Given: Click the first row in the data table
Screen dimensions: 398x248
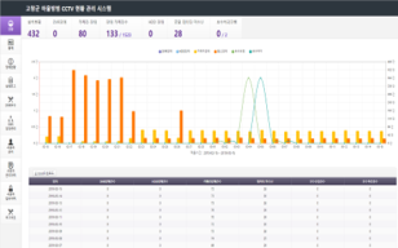Looking at the screenshot, I should click(213, 189).
